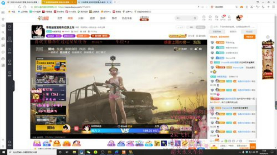The image size is (277, 155).
Task: Select middle tab in chat panel header
Action: coord(233,31)
